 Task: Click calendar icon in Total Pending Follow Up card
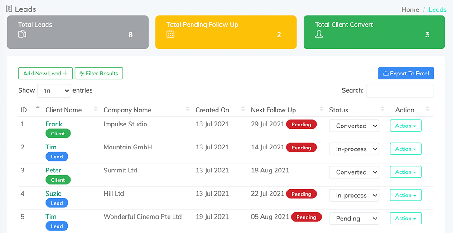pyautogui.click(x=170, y=34)
